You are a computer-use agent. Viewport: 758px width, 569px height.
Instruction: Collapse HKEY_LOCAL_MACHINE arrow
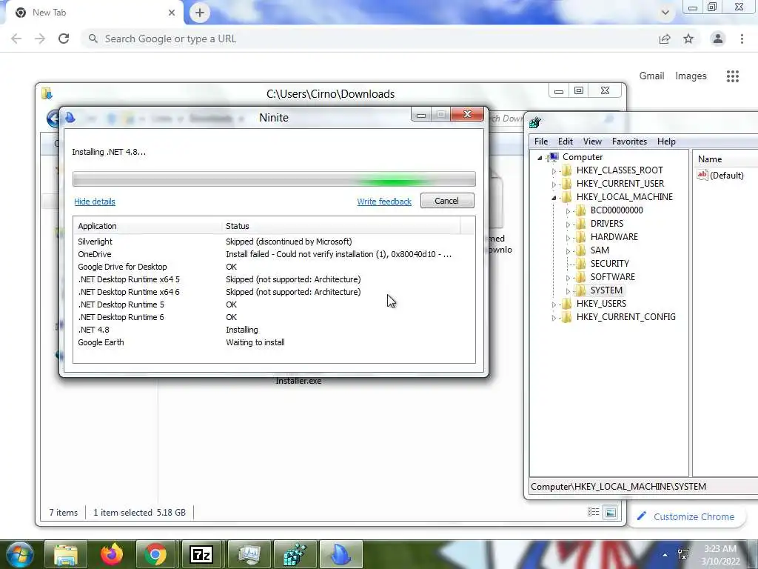(x=554, y=197)
